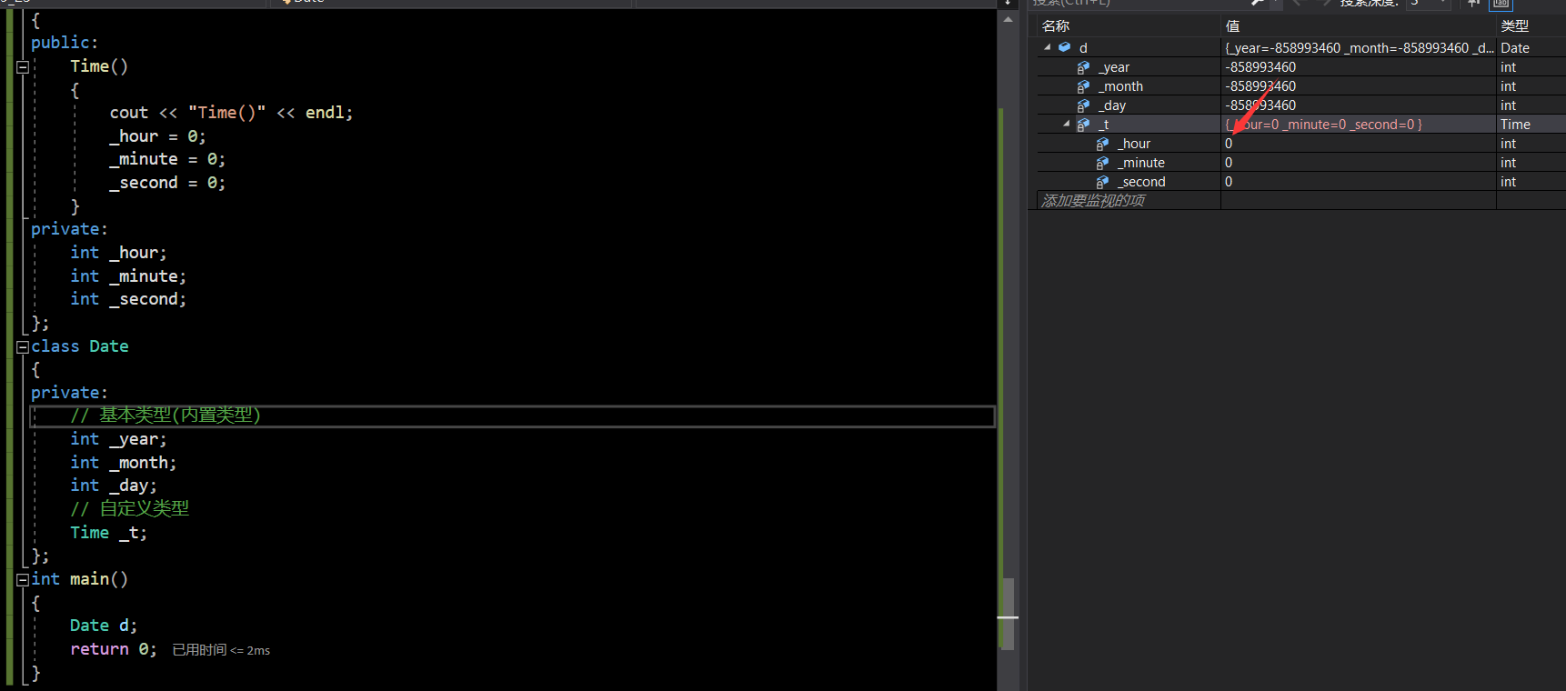
Task: Click the class Date declaration text
Action: coord(80,346)
